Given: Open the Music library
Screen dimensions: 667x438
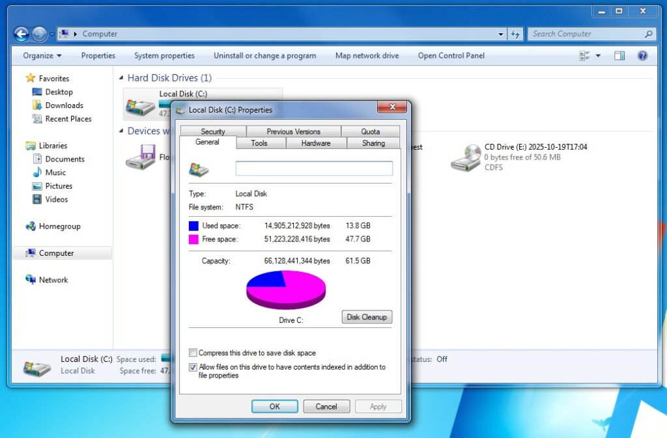Looking at the screenshot, I should point(55,172).
